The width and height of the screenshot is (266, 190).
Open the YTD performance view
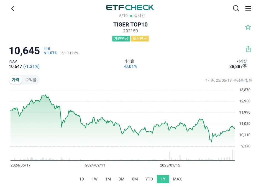click(x=149, y=179)
